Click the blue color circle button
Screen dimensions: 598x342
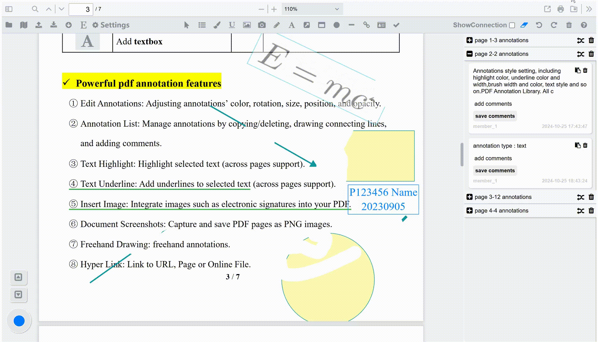point(19,321)
